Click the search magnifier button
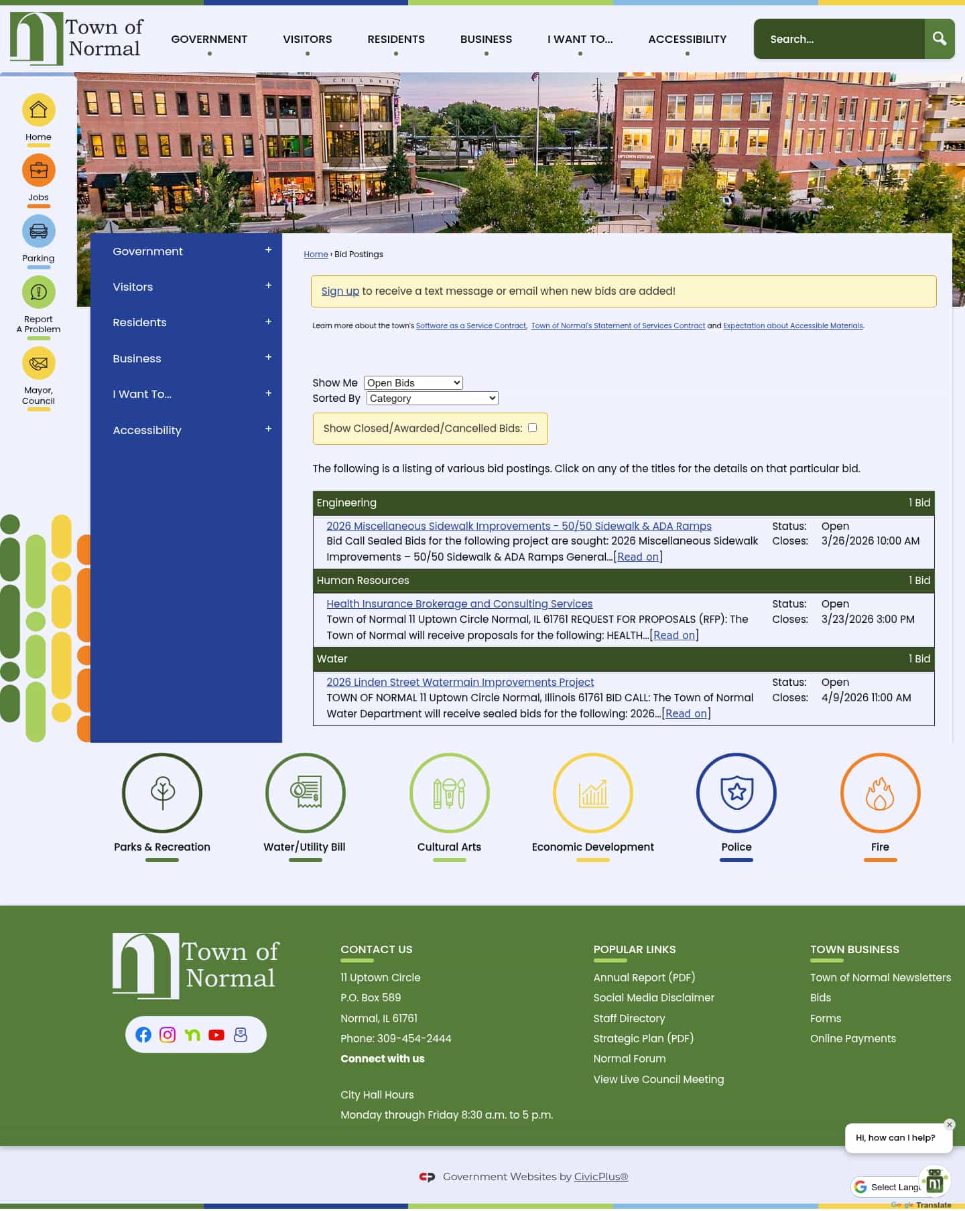Image resolution: width=965 pixels, height=1211 pixels. 940,39
